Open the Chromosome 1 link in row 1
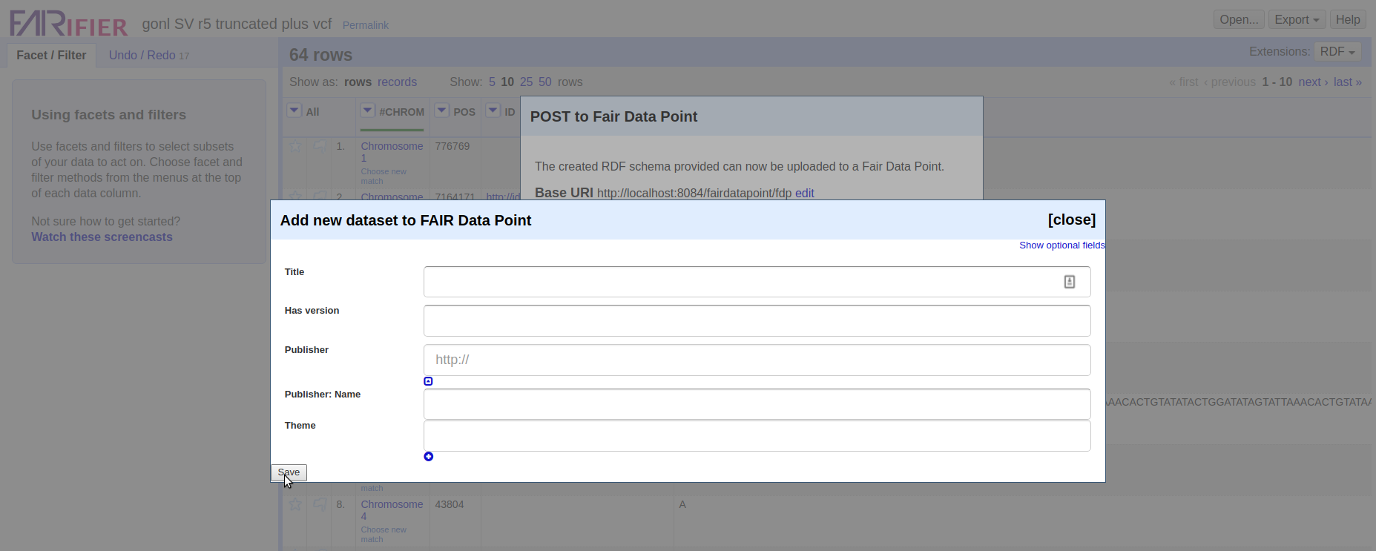The width and height of the screenshot is (1376, 551). point(392,152)
